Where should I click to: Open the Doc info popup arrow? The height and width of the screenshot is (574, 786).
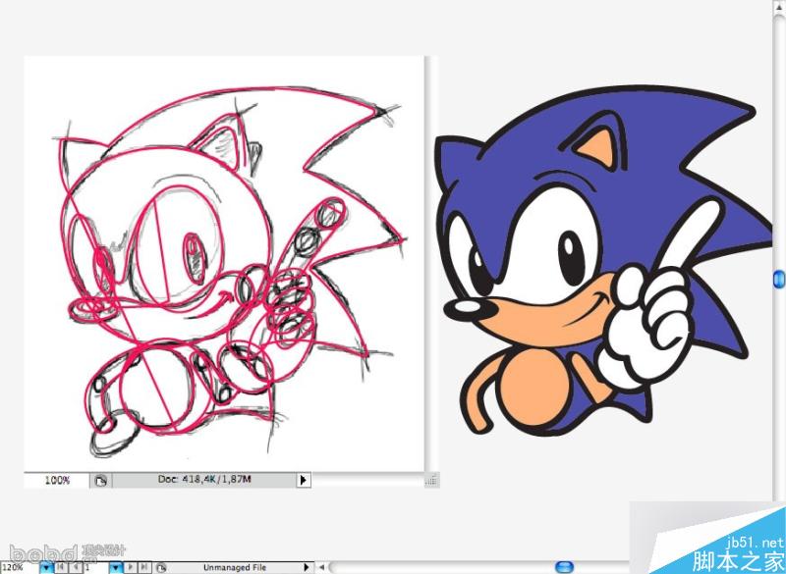click(303, 480)
